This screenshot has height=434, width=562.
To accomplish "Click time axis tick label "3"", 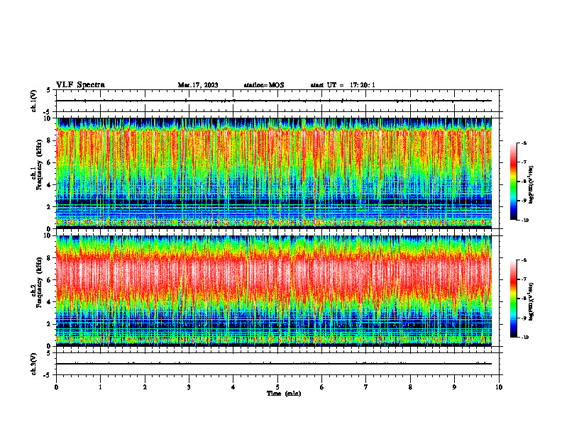I will (189, 386).
